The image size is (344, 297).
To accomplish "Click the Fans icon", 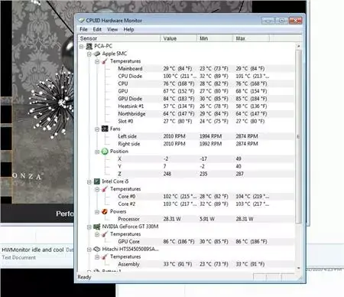I will pyautogui.click(x=105, y=129).
